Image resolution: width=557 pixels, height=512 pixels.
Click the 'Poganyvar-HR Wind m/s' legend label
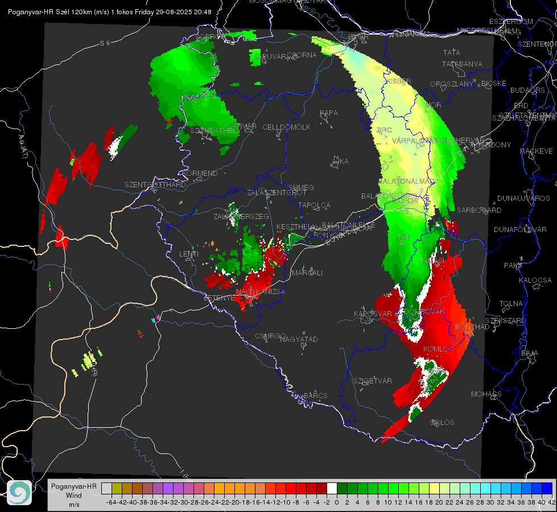click(x=74, y=496)
